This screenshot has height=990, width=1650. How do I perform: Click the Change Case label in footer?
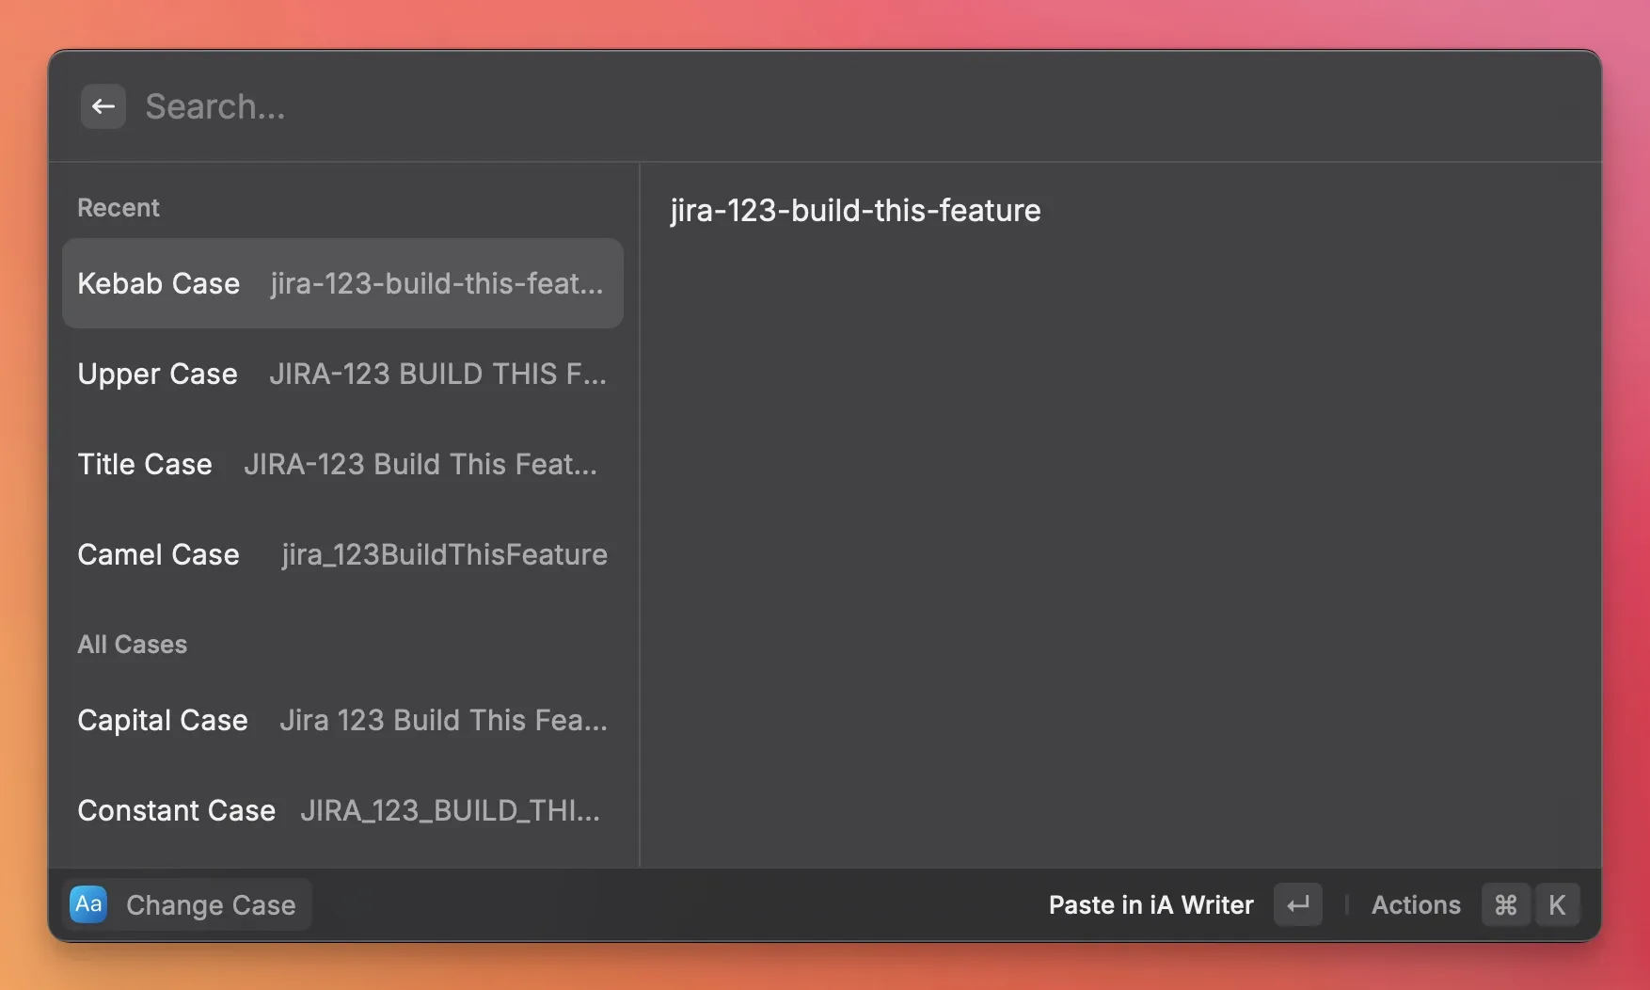pos(211,905)
